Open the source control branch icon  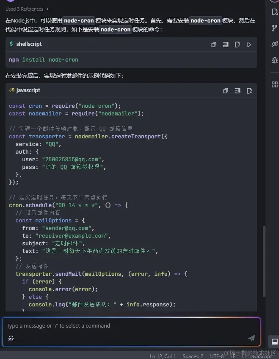(x=274, y=28)
